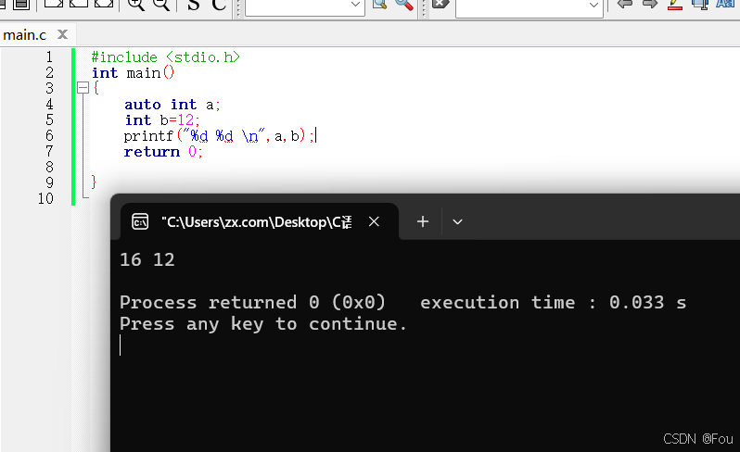Open a new terminal tab with plus
The width and height of the screenshot is (740, 452).
(x=423, y=221)
